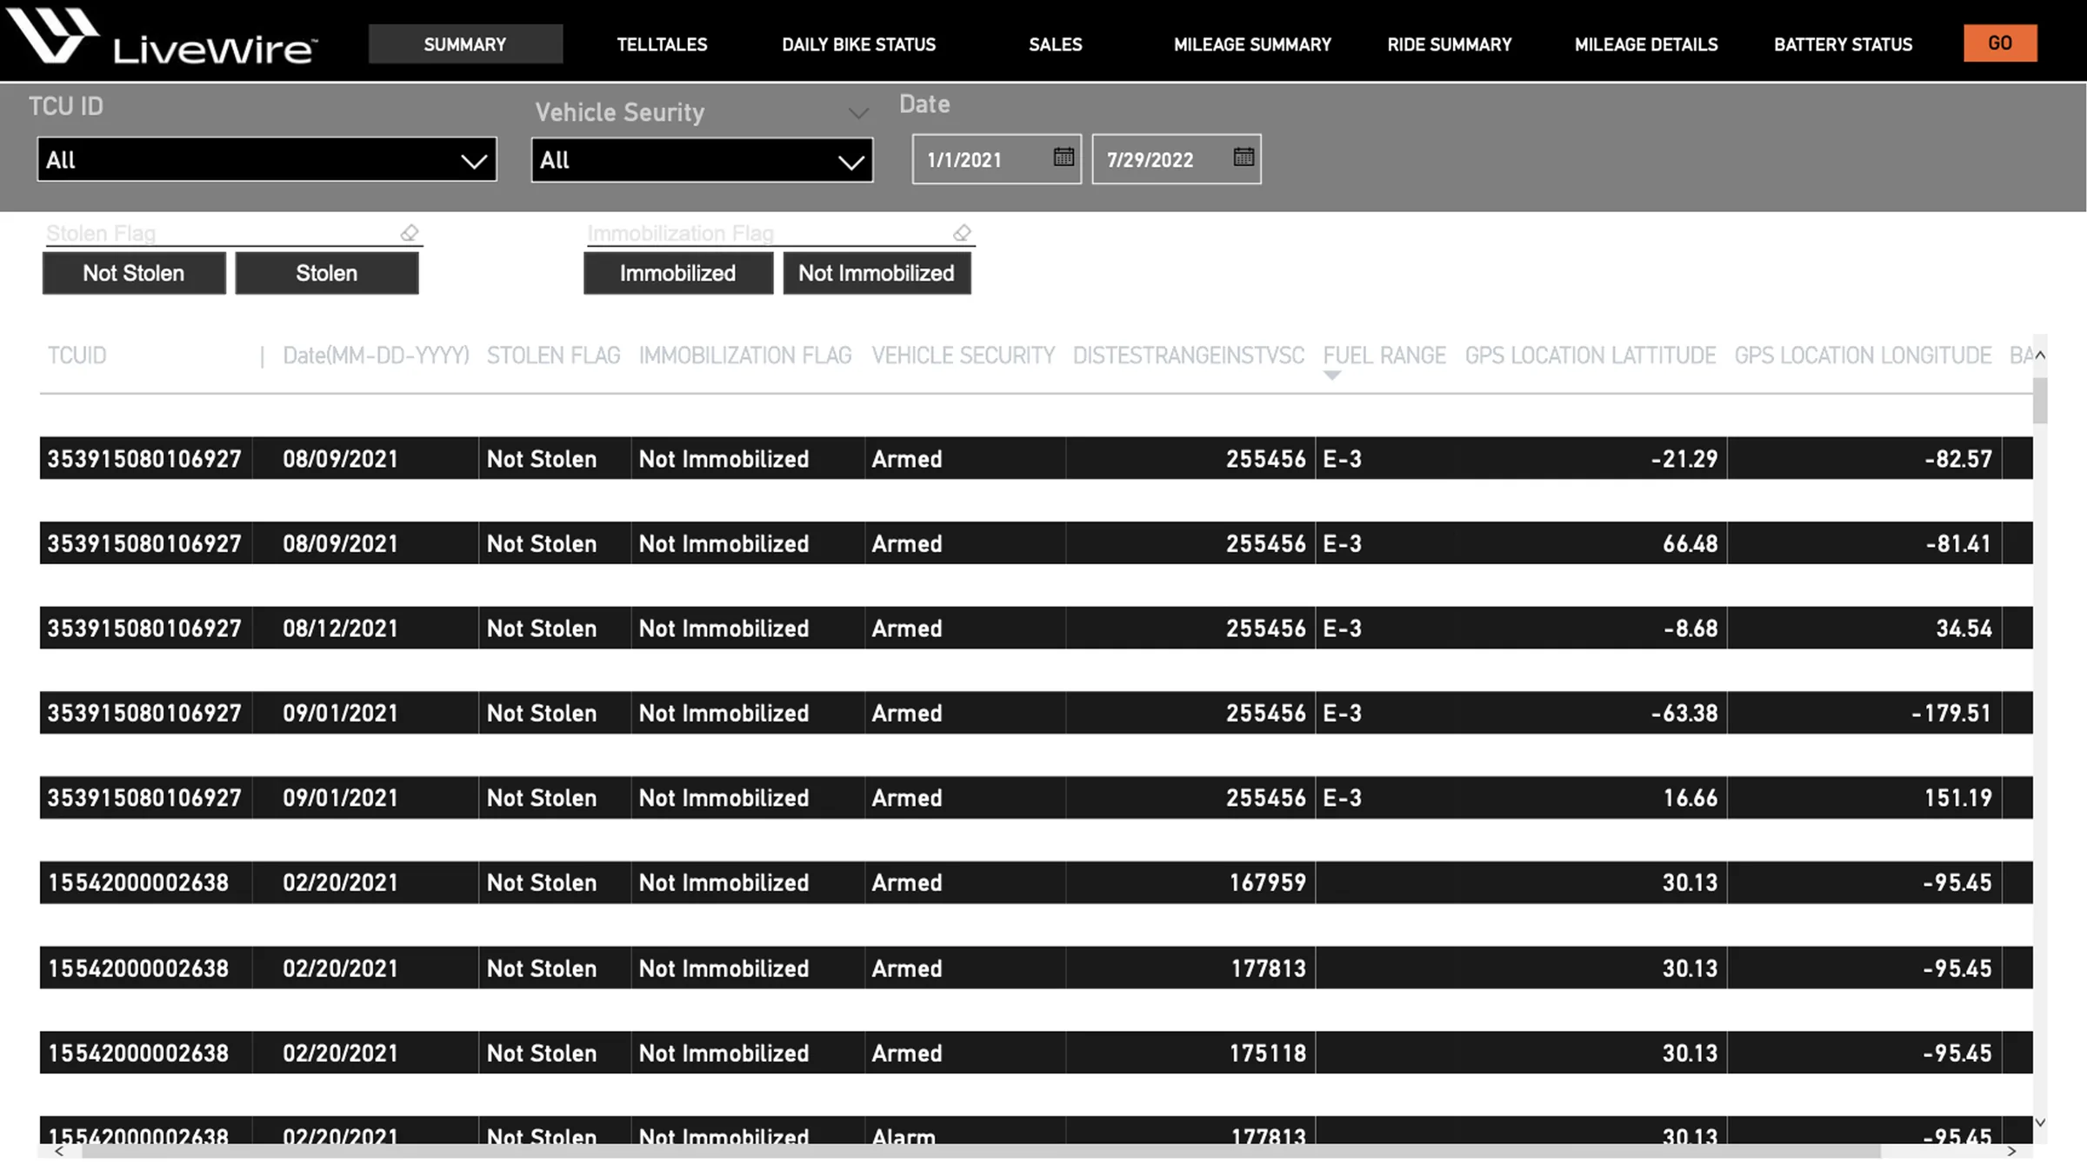Open calendar picker for end date 7/29/2022

click(1244, 157)
